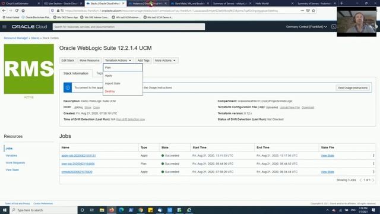Screen dimensions: 380x214
Task: Open Sticky Notes yellow icon on taskbar
Action: [x=150, y=210]
